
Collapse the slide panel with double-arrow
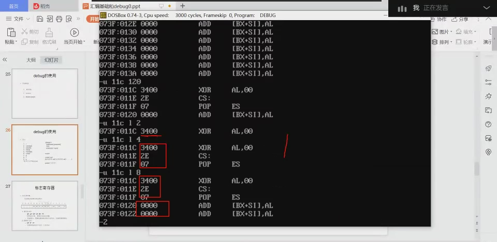(5, 60)
